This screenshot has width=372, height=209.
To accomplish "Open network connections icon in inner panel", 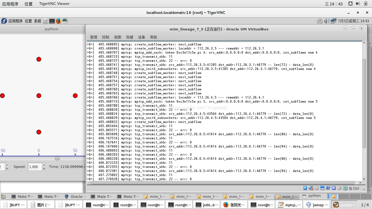I will 334,21.
